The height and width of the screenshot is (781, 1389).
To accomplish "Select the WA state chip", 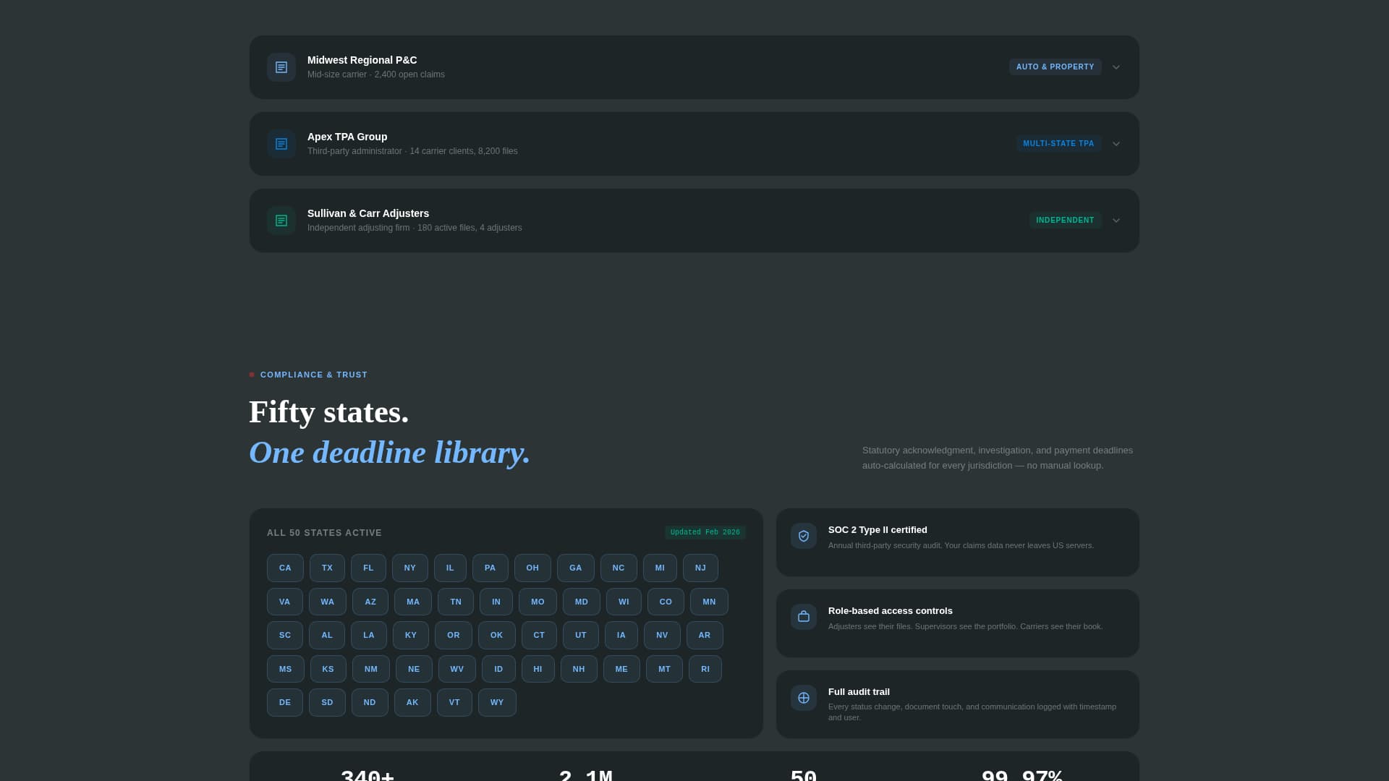I will coord(328,602).
